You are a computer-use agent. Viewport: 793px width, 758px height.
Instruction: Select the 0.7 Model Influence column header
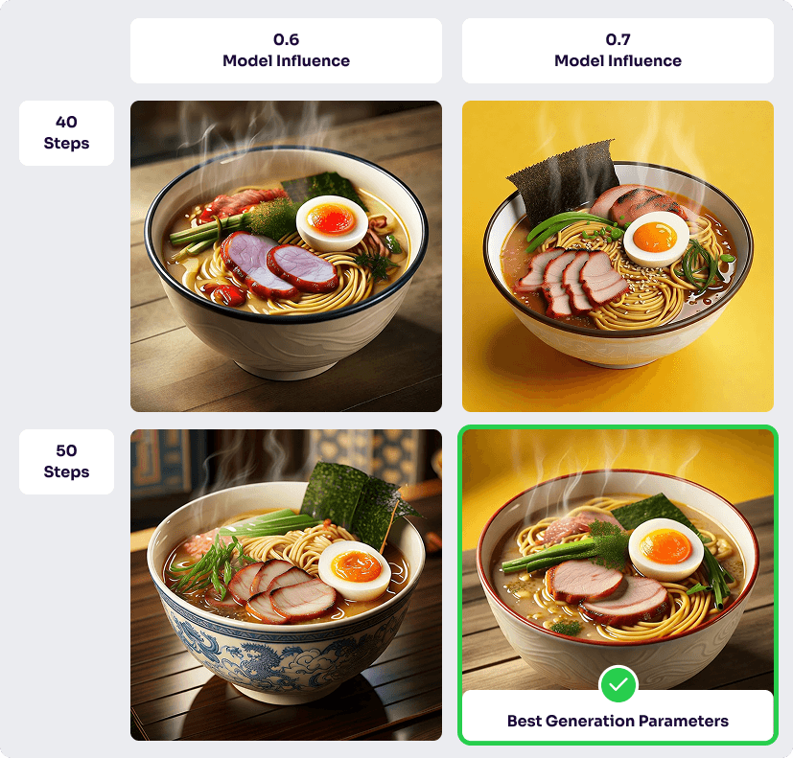click(618, 51)
